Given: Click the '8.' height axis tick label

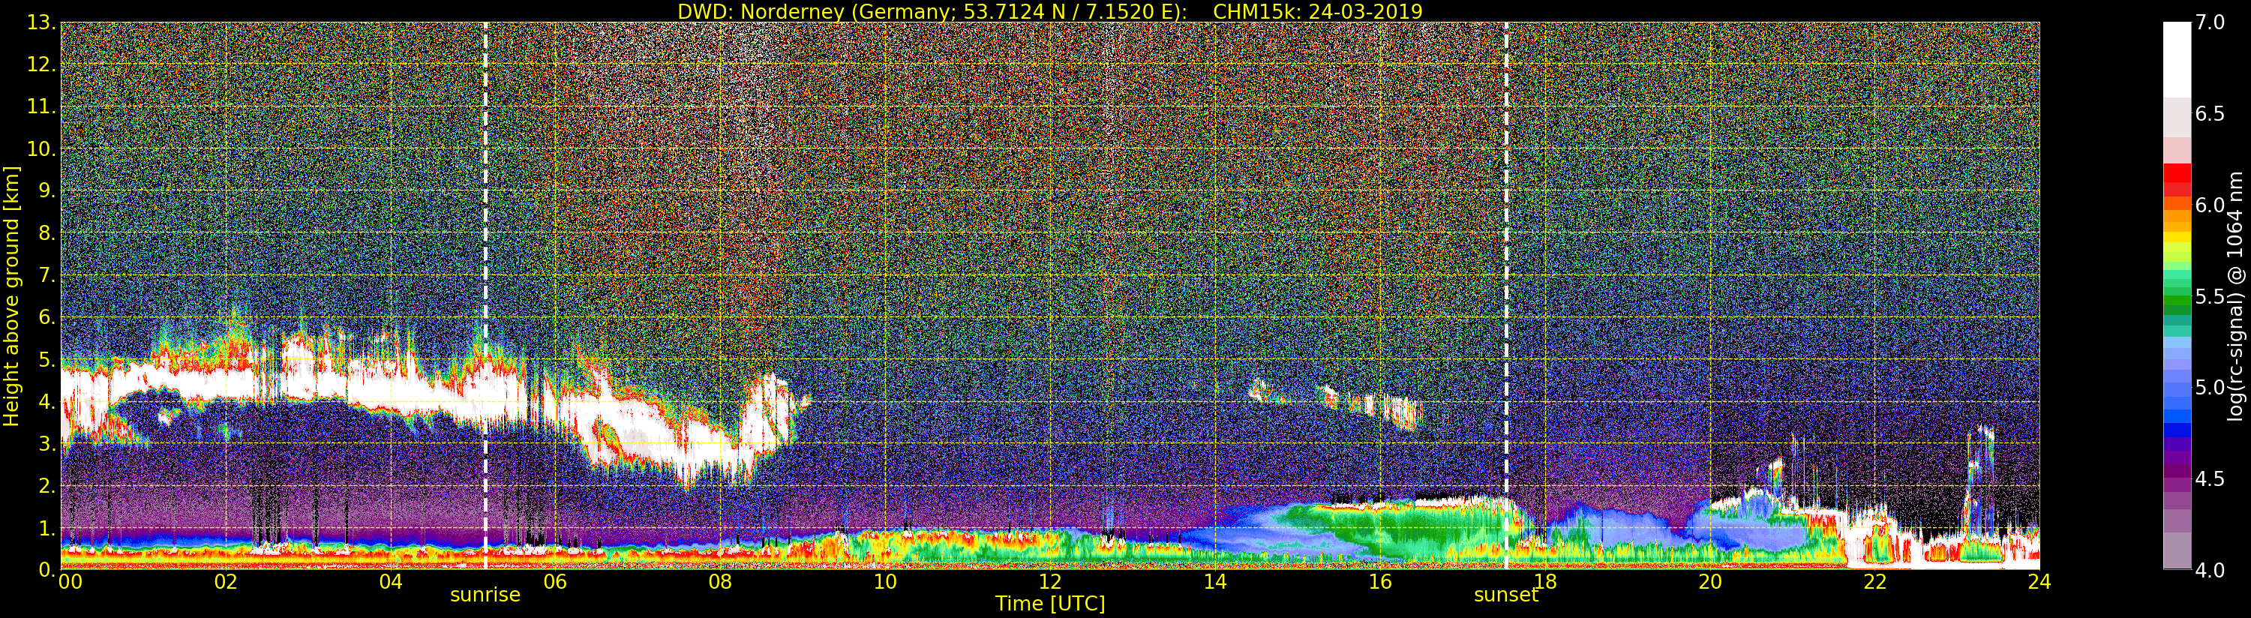Looking at the screenshot, I should click(47, 233).
